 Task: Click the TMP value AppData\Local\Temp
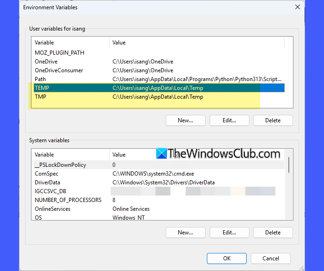click(x=158, y=97)
